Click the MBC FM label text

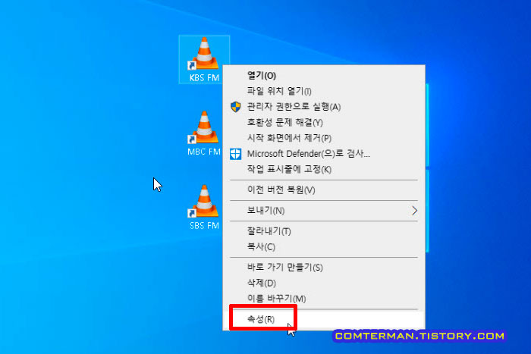tap(204, 152)
